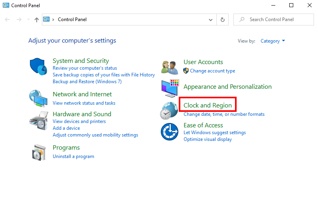Open Backup and Restore (Windows 7)
Screen dimensions: 318x201
point(87,82)
